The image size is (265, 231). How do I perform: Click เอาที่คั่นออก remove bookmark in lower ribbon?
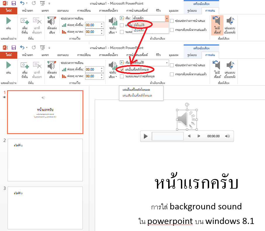click(37, 70)
